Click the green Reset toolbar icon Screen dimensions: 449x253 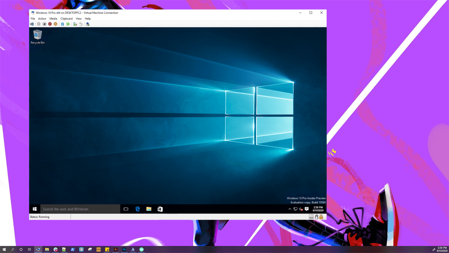coord(68,24)
